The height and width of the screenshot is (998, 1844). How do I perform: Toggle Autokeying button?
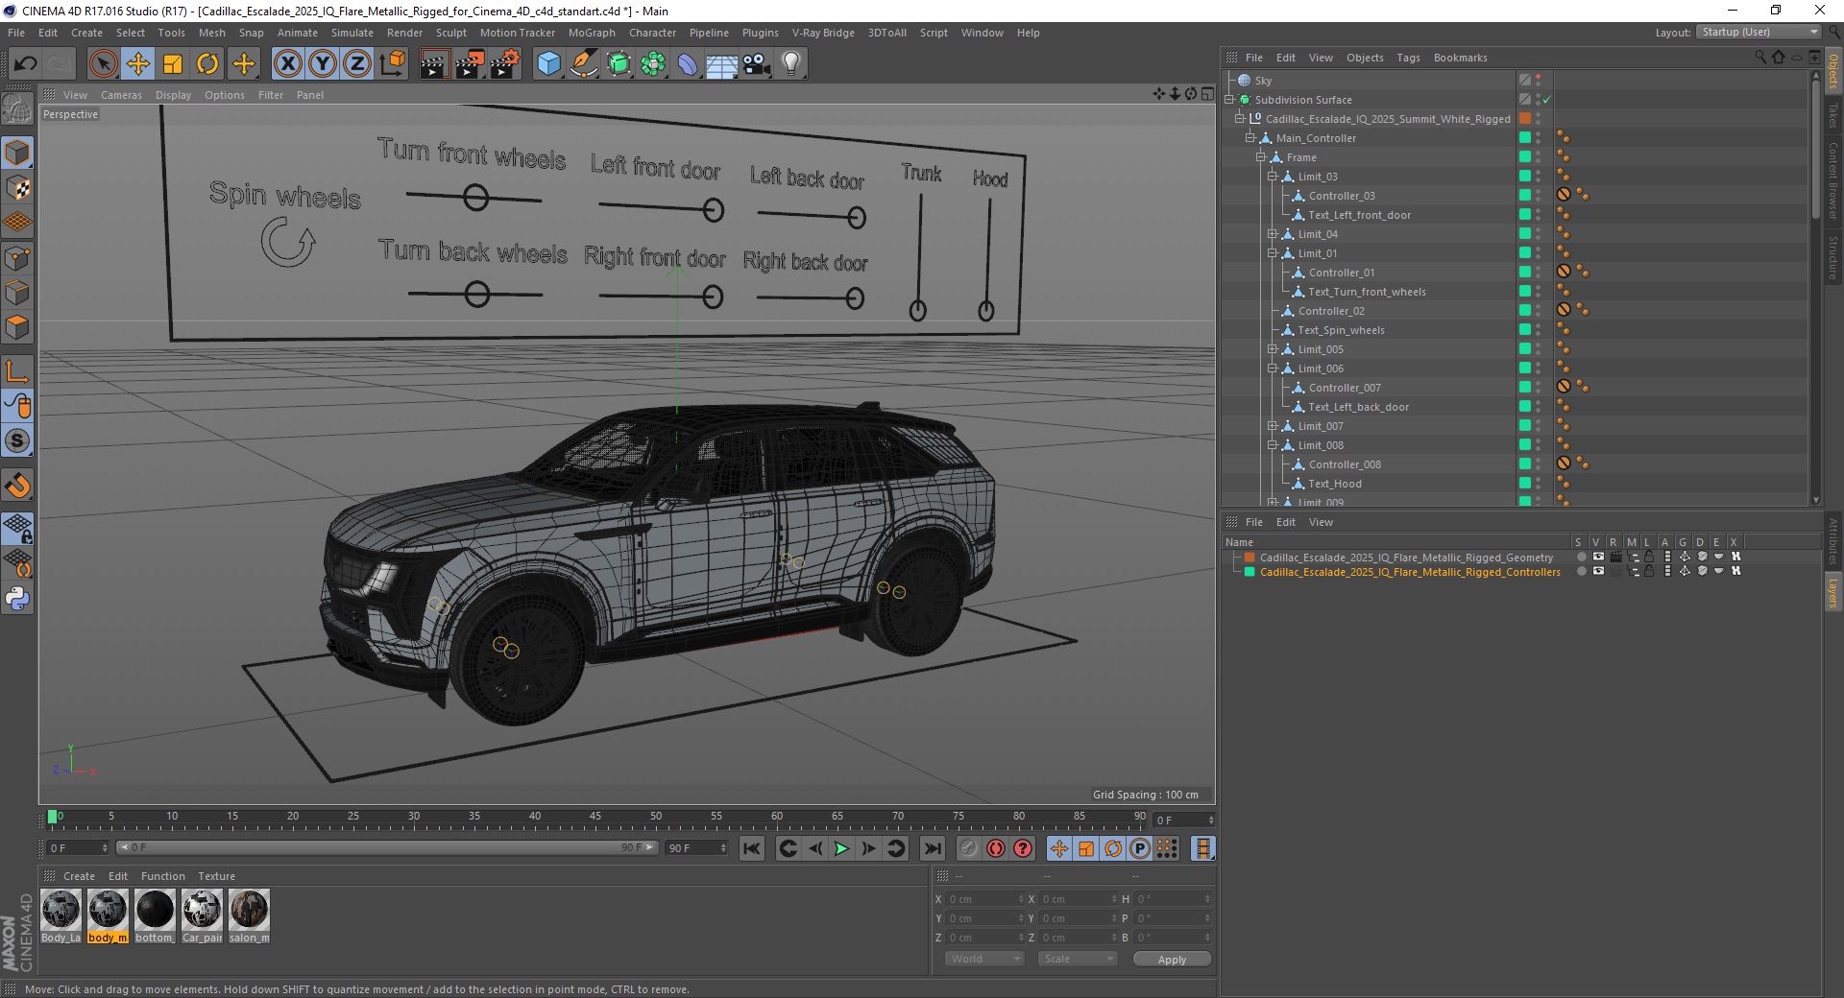(996, 848)
